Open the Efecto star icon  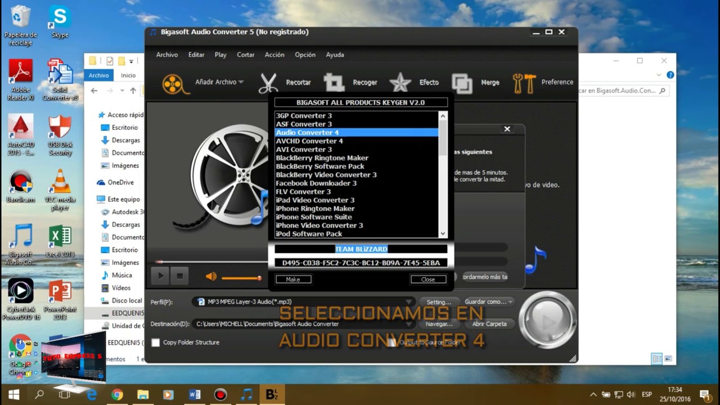[400, 83]
